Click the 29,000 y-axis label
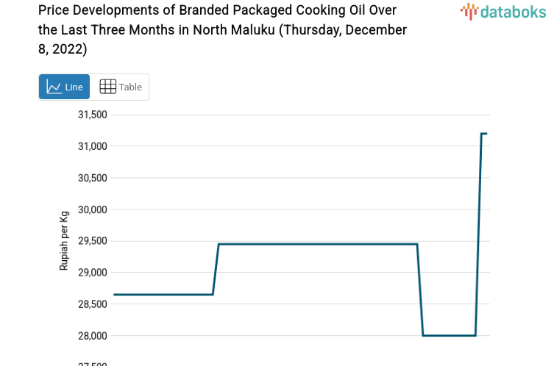The height and width of the screenshot is (366, 554). click(93, 273)
